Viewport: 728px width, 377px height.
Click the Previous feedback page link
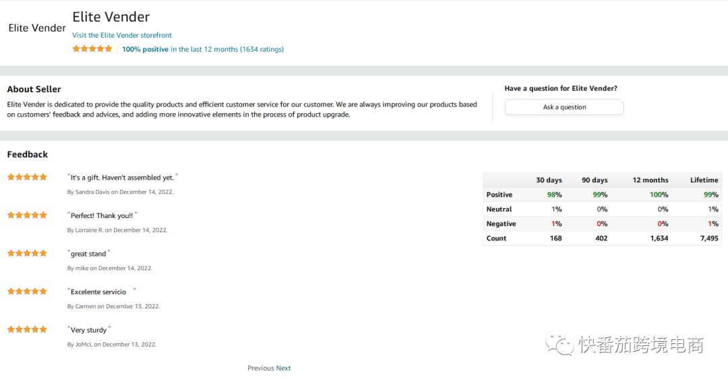(260, 368)
